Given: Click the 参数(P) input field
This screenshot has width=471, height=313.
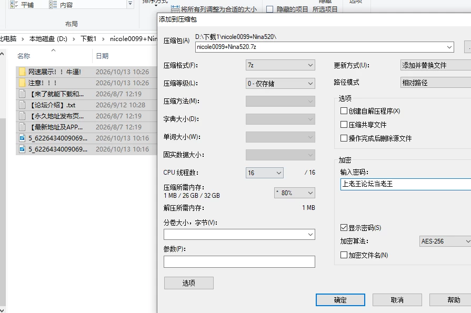Looking at the screenshot, I should (x=239, y=261).
